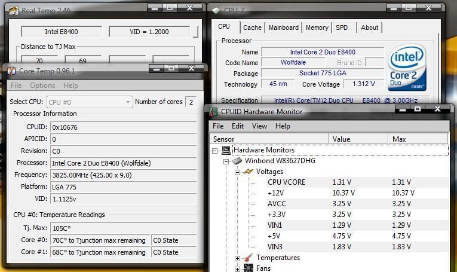
Task: Click the Revision C0 field
Action: click(124, 151)
